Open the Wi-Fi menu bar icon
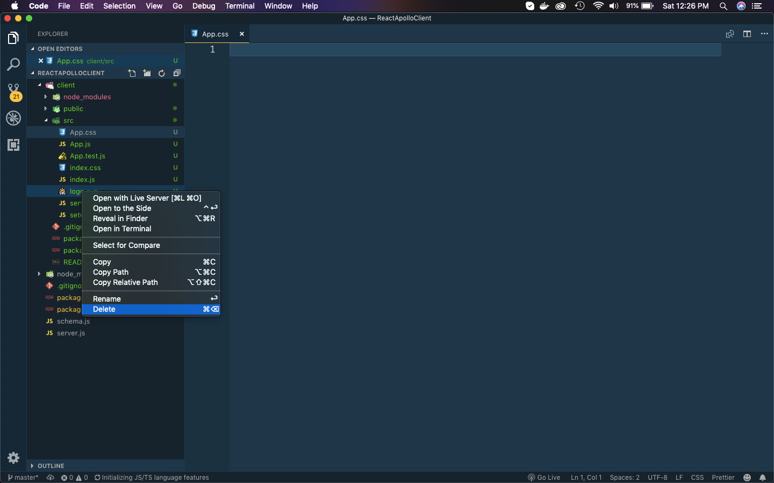This screenshot has width=774, height=483. click(598, 6)
